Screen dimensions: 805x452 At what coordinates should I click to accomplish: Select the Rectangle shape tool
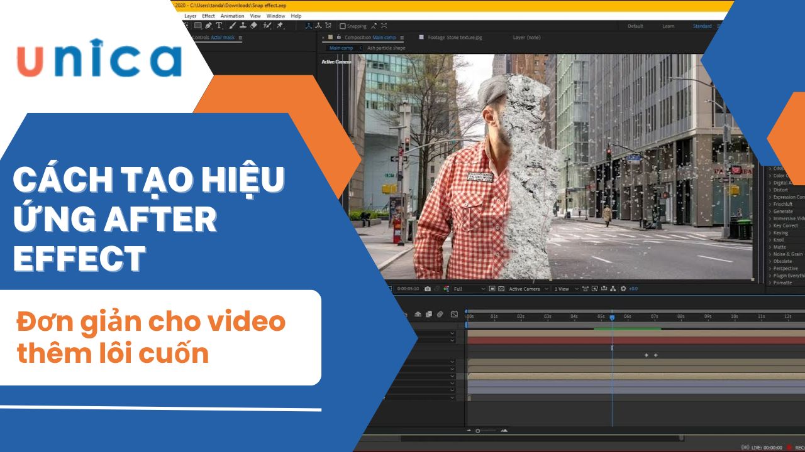point(197,26)
